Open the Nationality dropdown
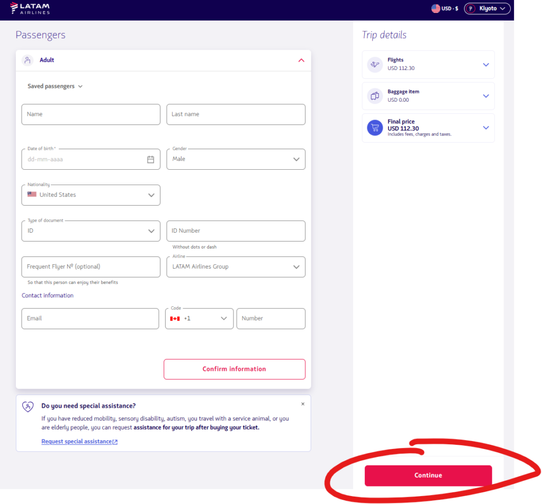The image size is (542, 504). coord(91,195)
